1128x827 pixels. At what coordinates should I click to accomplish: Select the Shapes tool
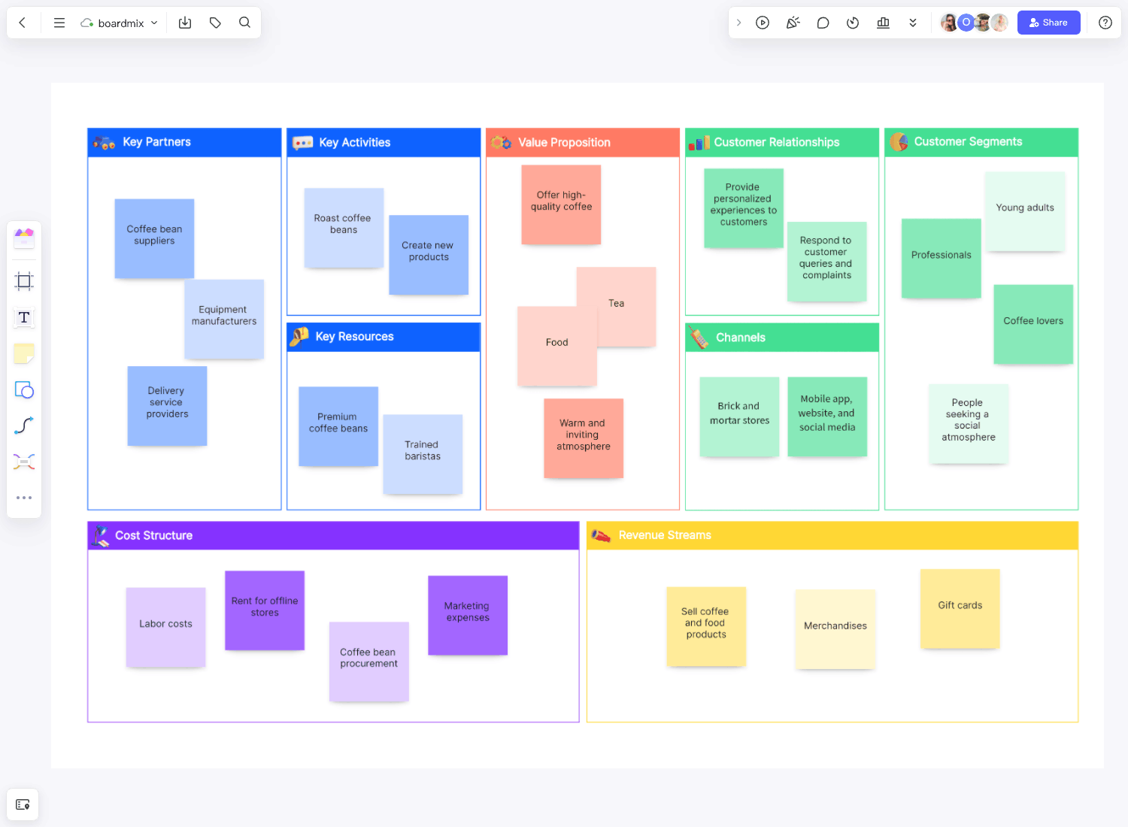(x=24, y=389)
